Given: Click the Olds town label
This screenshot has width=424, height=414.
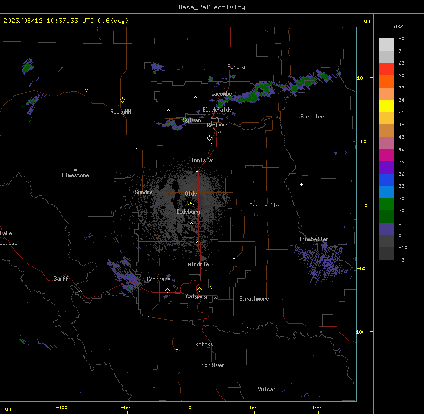Looking at the screenshot, I should 191,194.
